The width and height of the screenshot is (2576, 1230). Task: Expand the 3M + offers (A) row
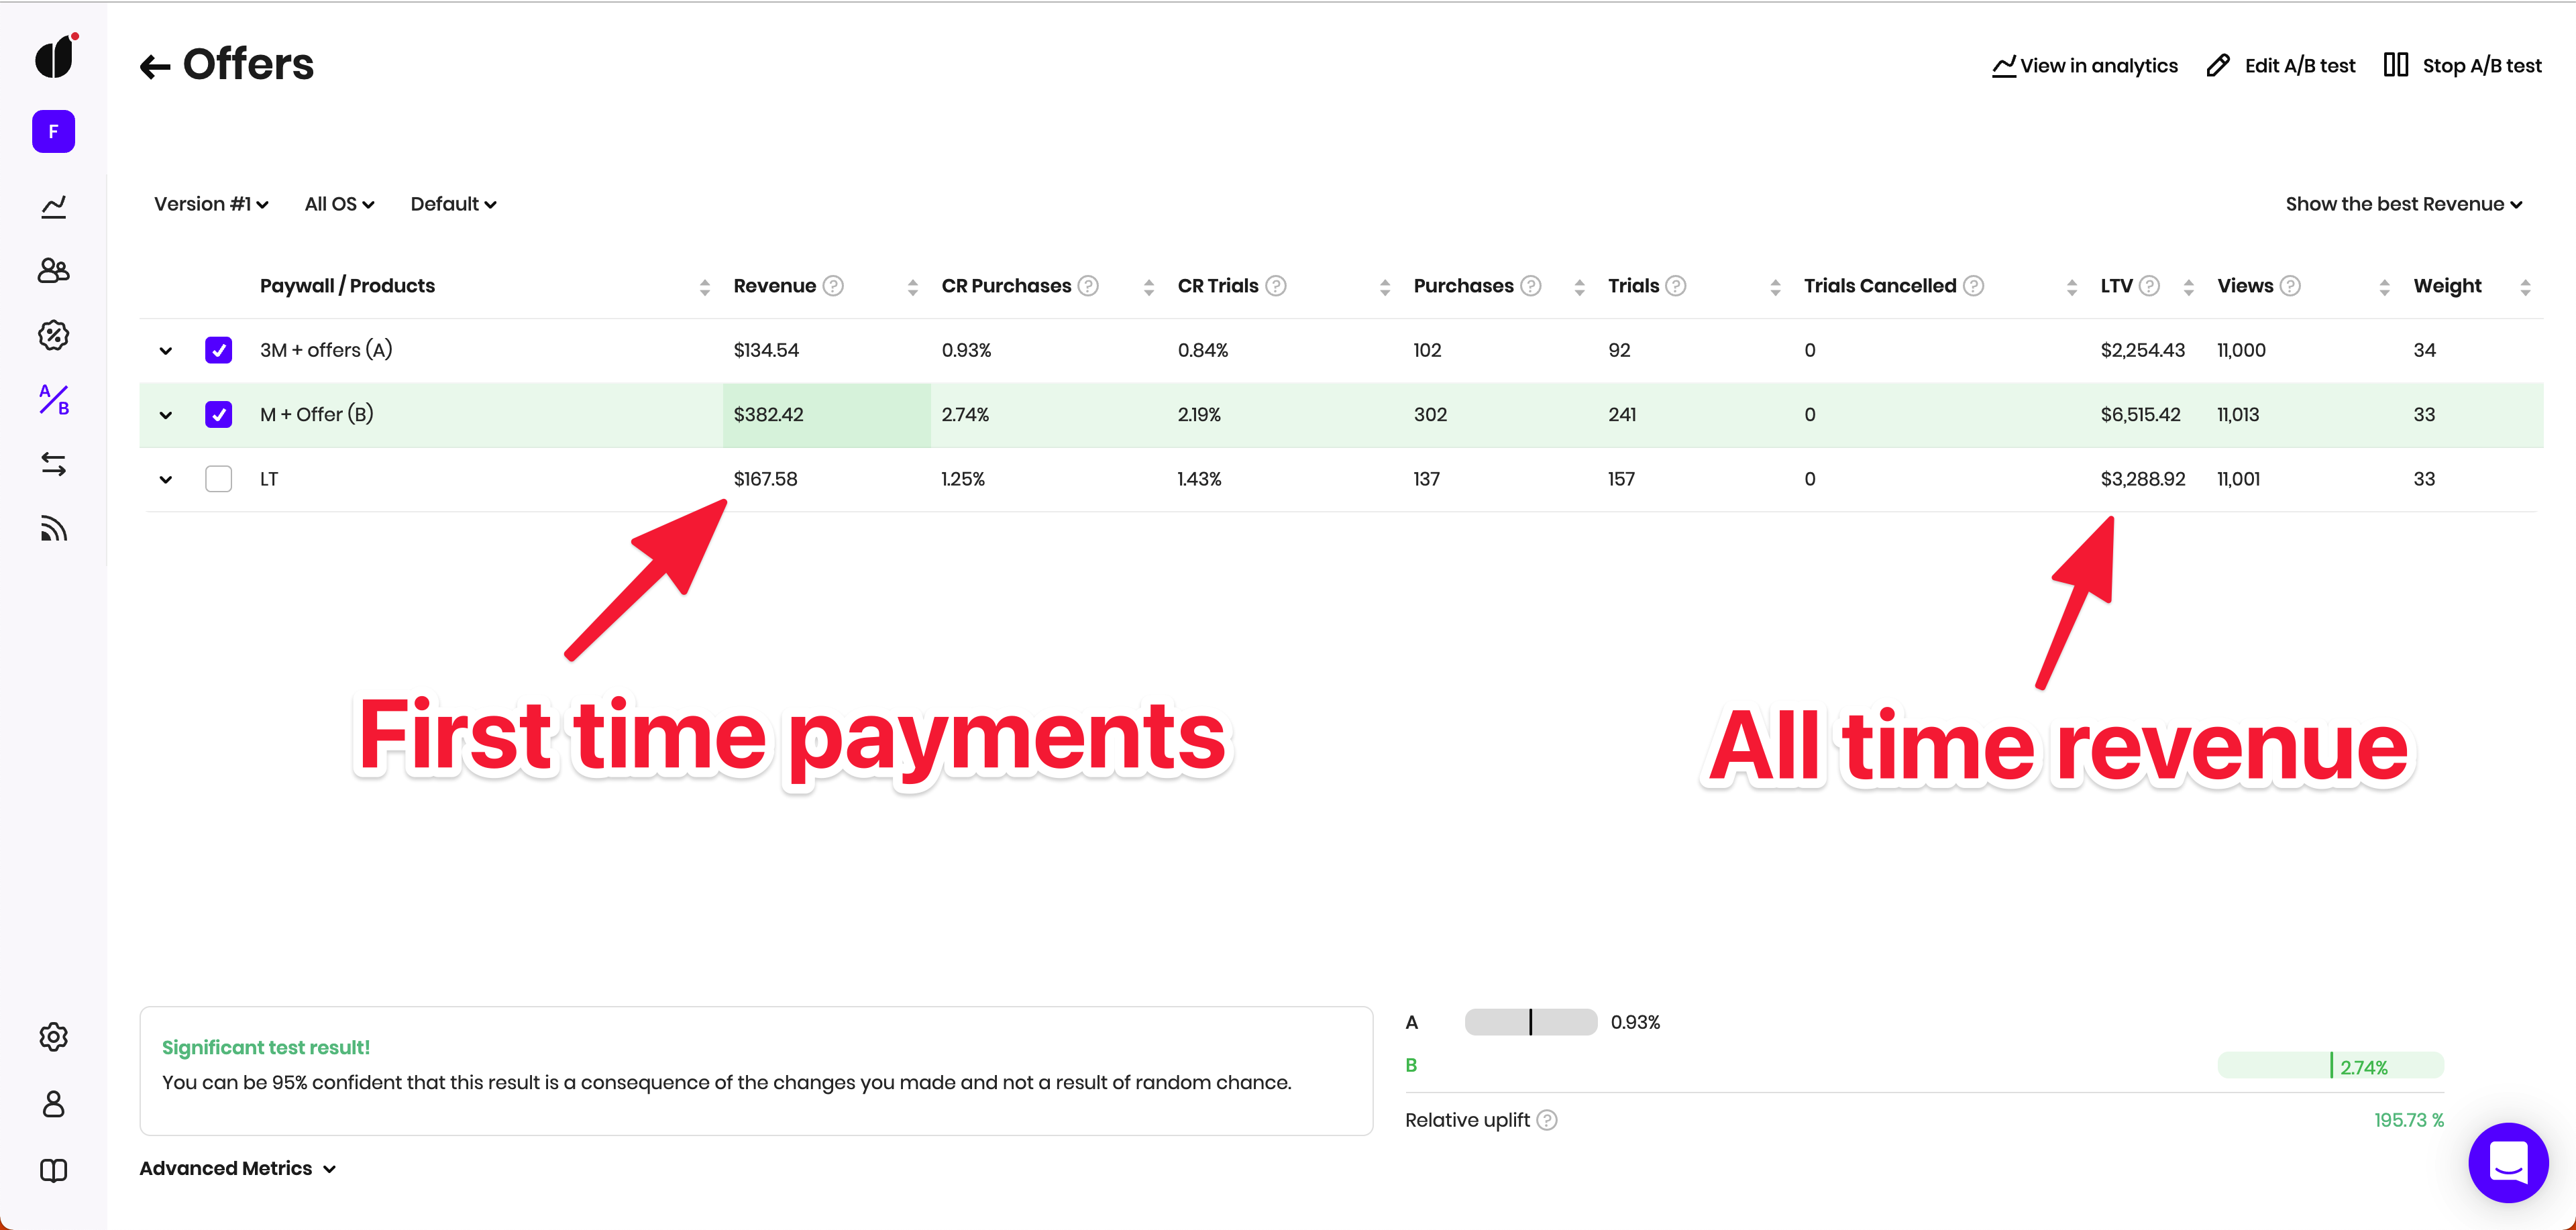pyautogui.click(x=164, y=350)
